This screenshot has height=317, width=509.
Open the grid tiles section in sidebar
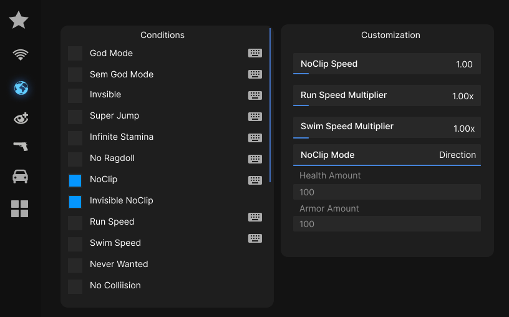pos(20,208)
